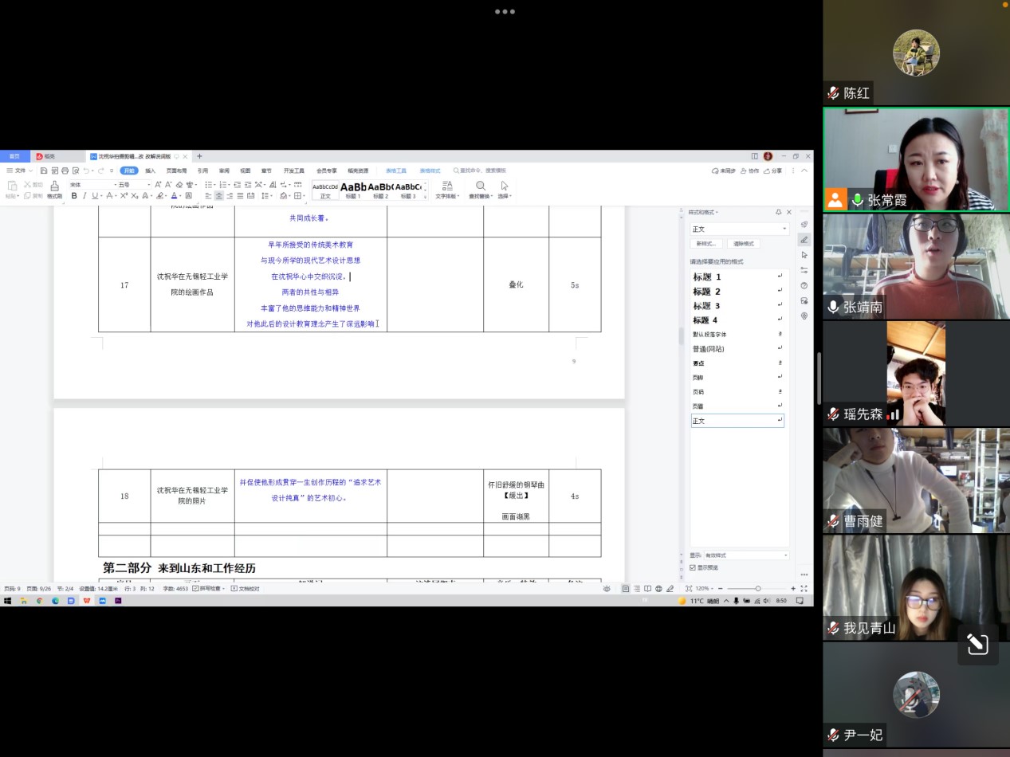Click the rocket icon in right sidebar

804,225
